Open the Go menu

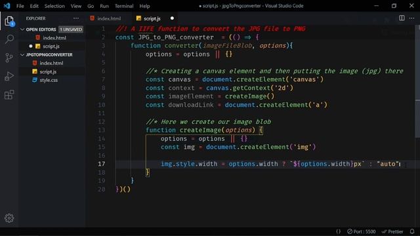(91, 6)
